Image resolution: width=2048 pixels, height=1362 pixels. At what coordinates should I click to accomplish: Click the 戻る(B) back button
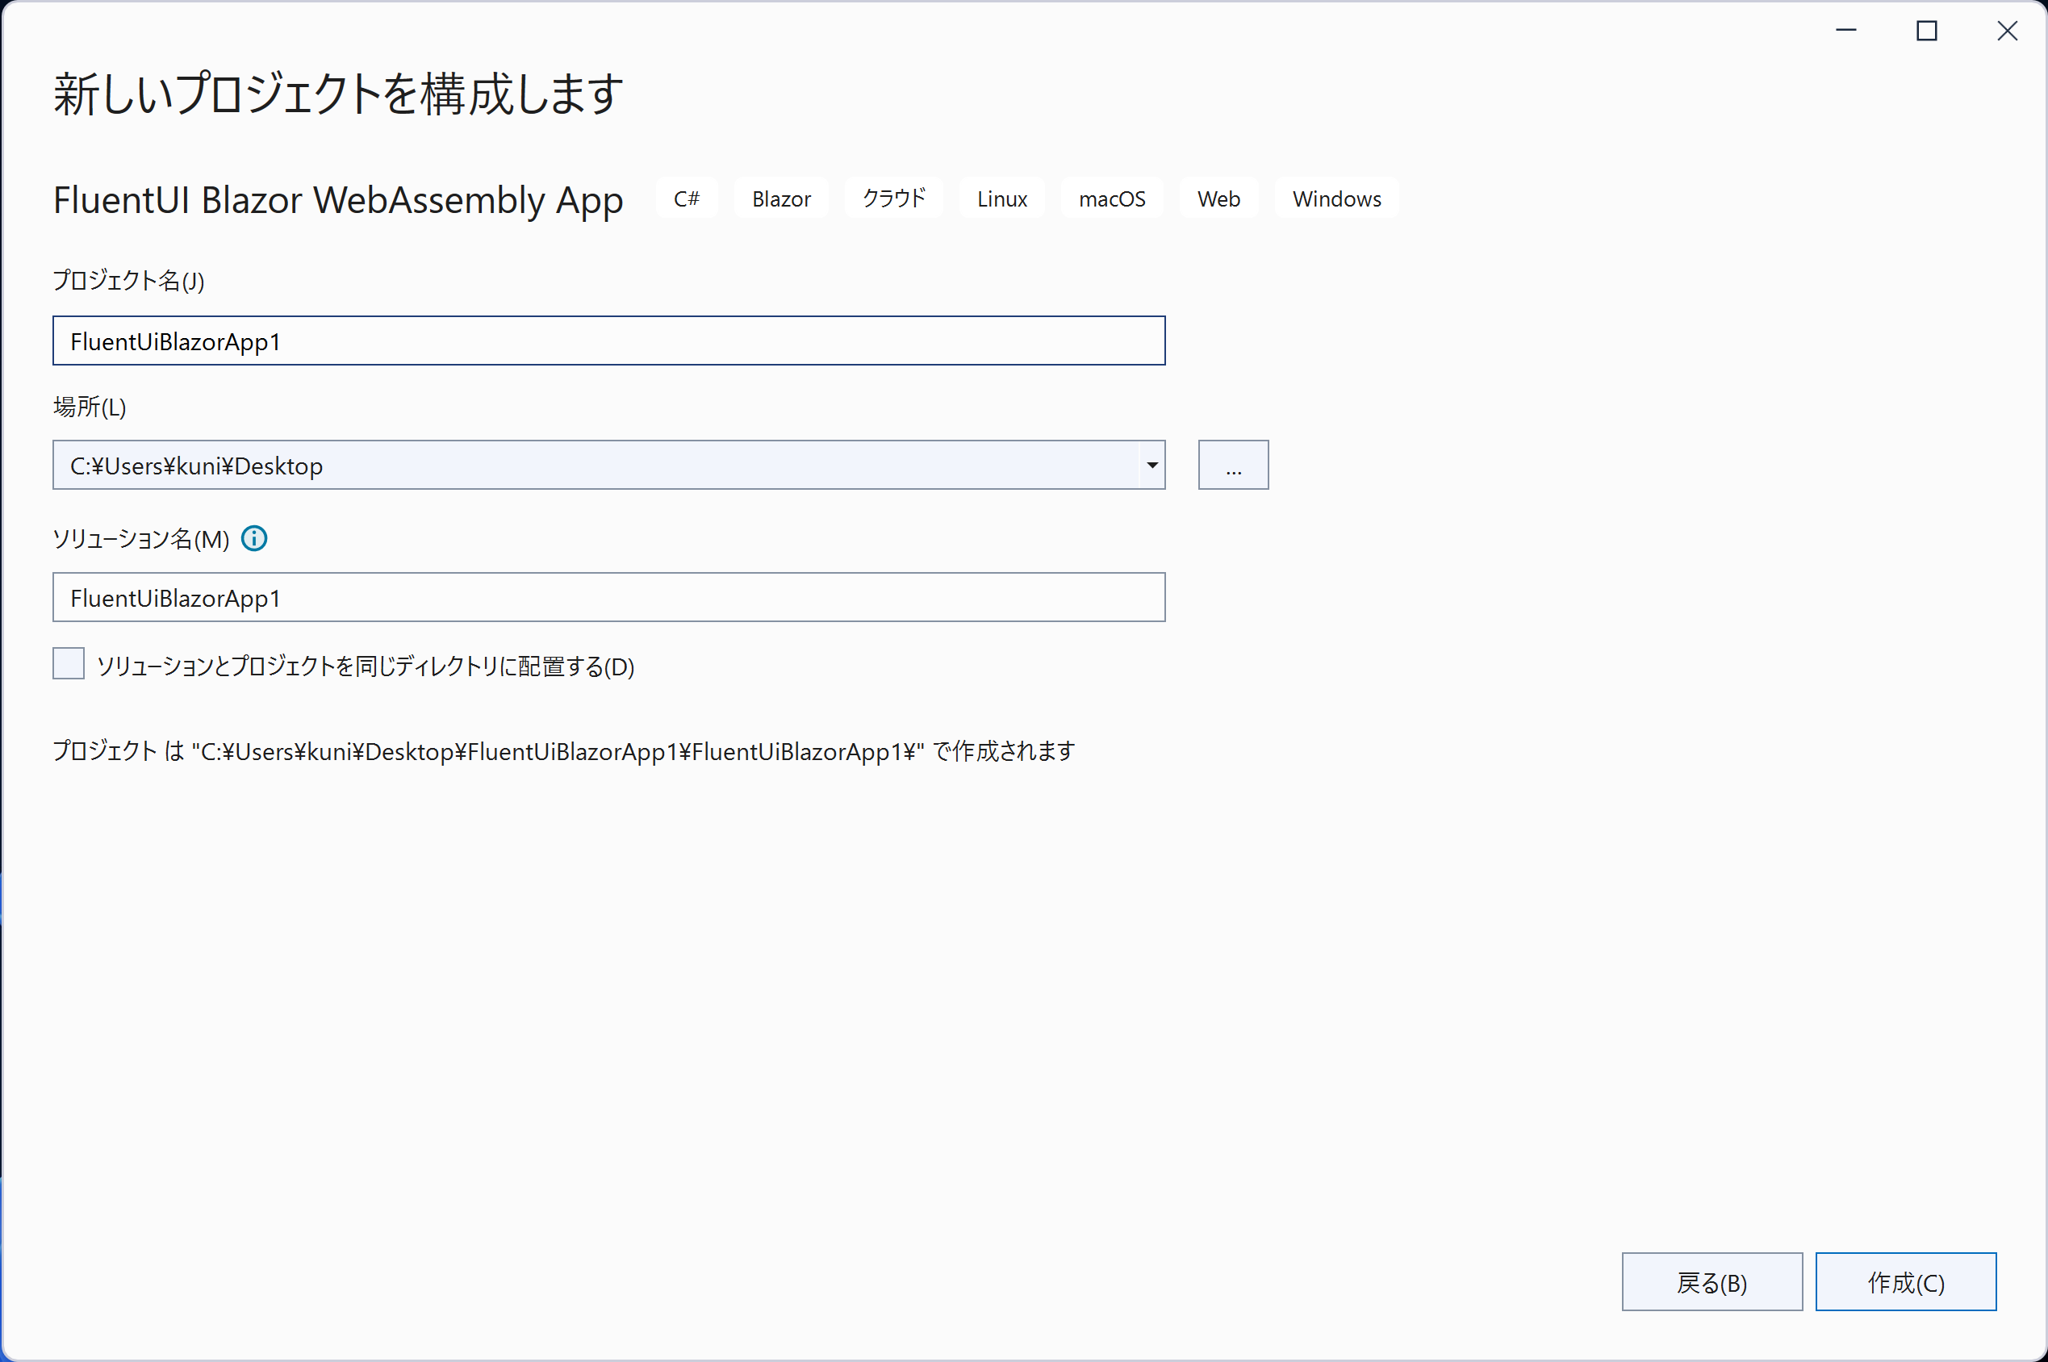[x=1712, y=1282]
